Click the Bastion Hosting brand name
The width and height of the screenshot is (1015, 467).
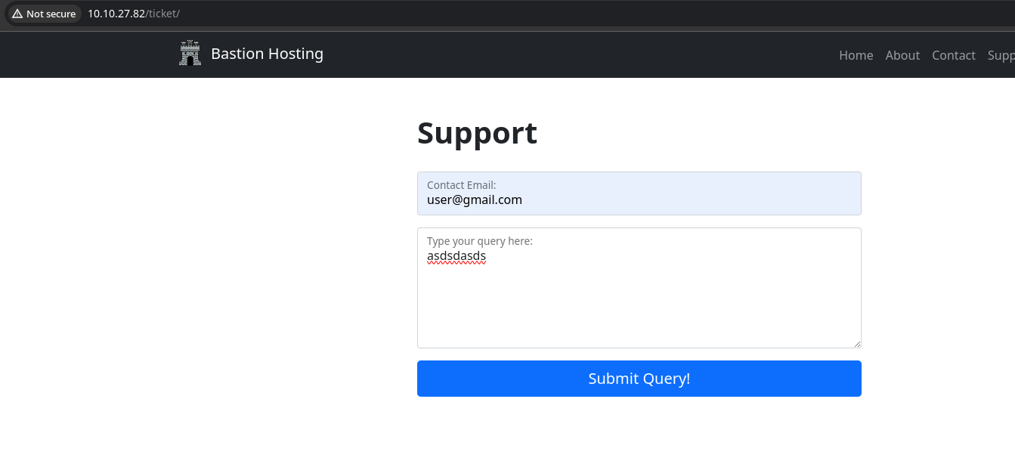267,54
